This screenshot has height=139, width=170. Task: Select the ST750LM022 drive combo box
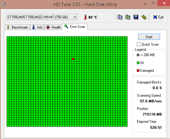pos(42,17)
